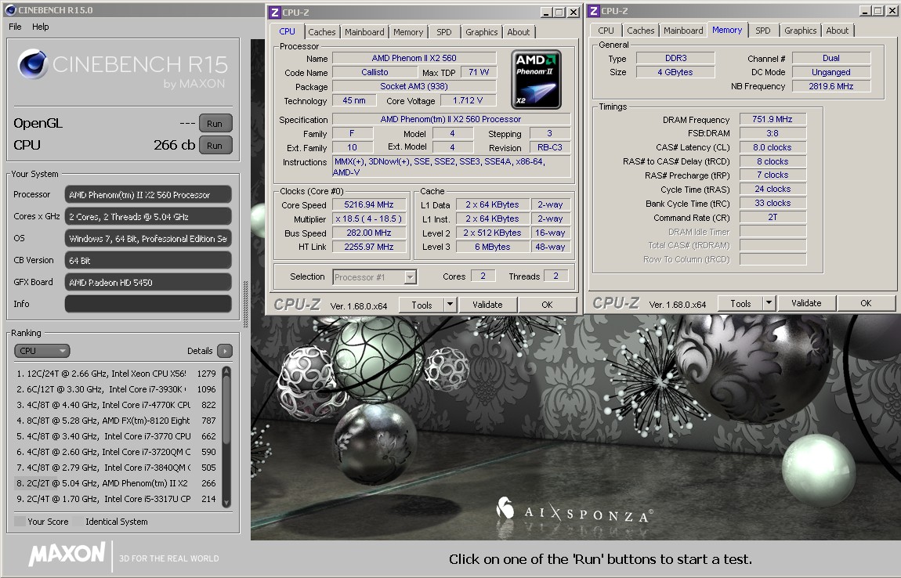Switch to Mainboard tab in left CPU-Z window
Image resolution: width=901 pixels, height=578 pixels.
click(x=364, y=32)
